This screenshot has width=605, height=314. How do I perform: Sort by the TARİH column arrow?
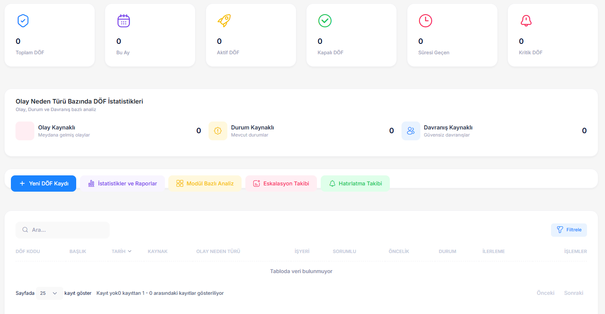[129, 251]
